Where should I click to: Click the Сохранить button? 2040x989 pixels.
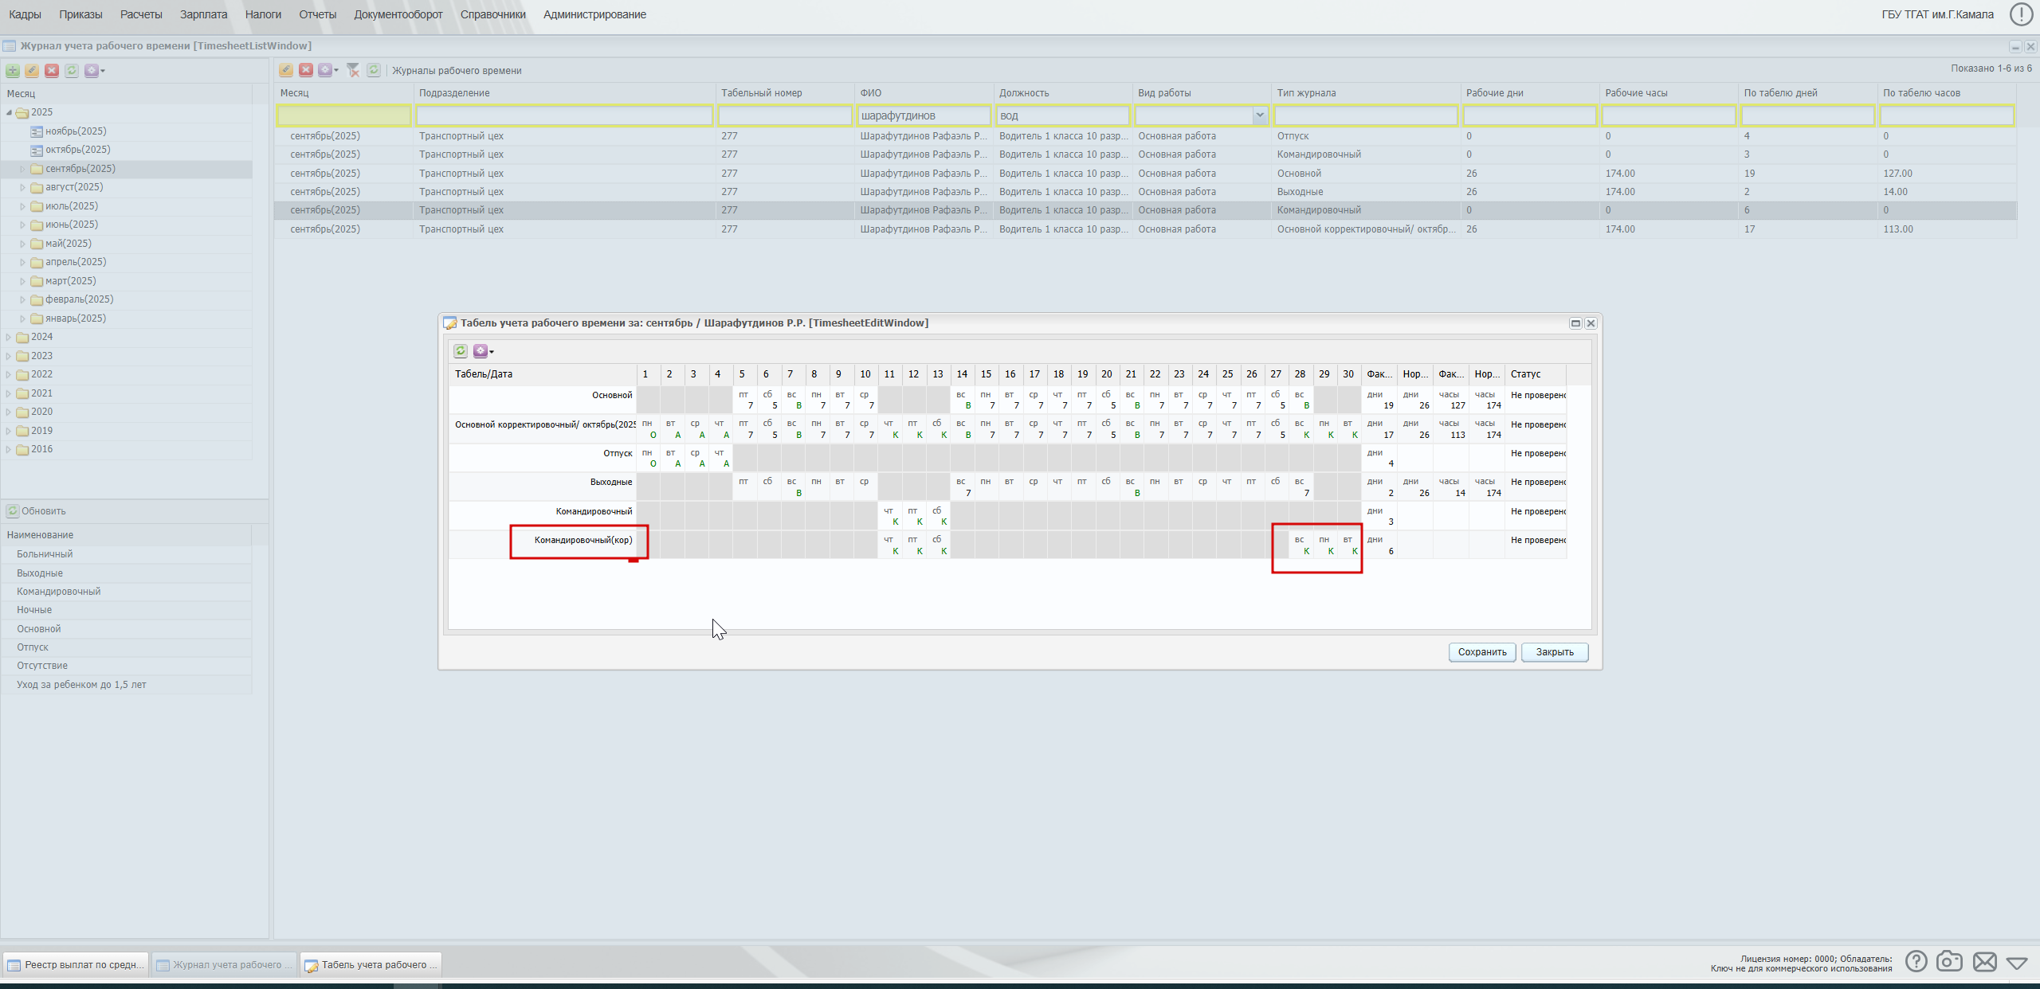1481,652
